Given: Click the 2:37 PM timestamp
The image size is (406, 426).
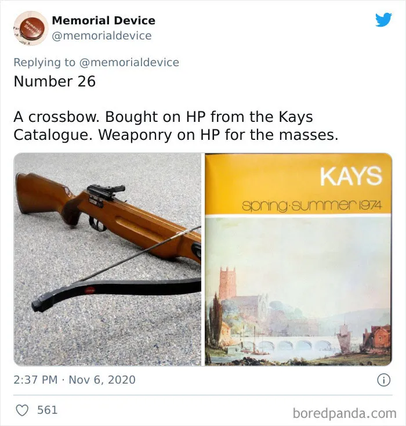Looking at the screenshot, I should pos(35,380).
